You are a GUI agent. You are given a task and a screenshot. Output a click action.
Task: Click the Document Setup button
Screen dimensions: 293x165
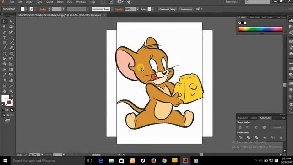tap(168, 9)
